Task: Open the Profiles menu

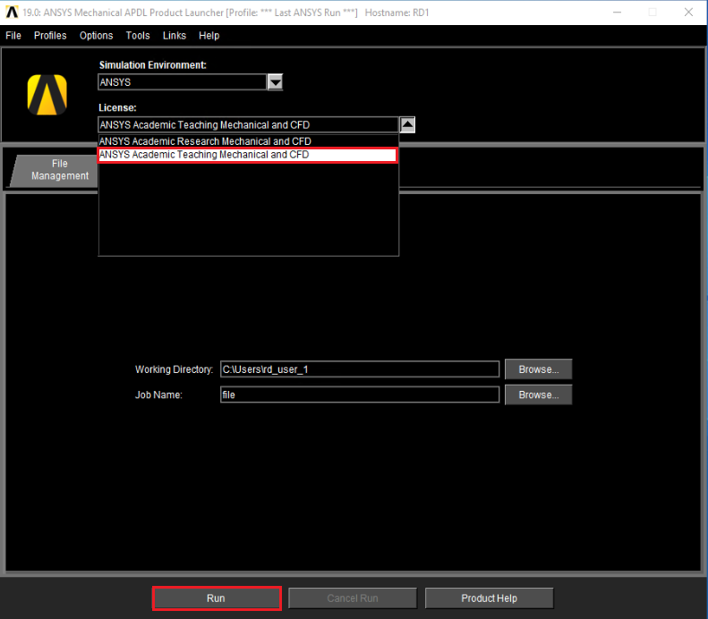Action: coord(50,36)
